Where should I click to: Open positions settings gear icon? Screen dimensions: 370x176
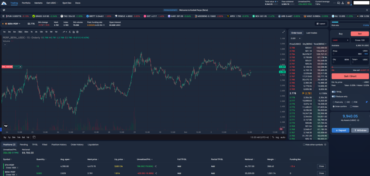(x=325, y=145)
